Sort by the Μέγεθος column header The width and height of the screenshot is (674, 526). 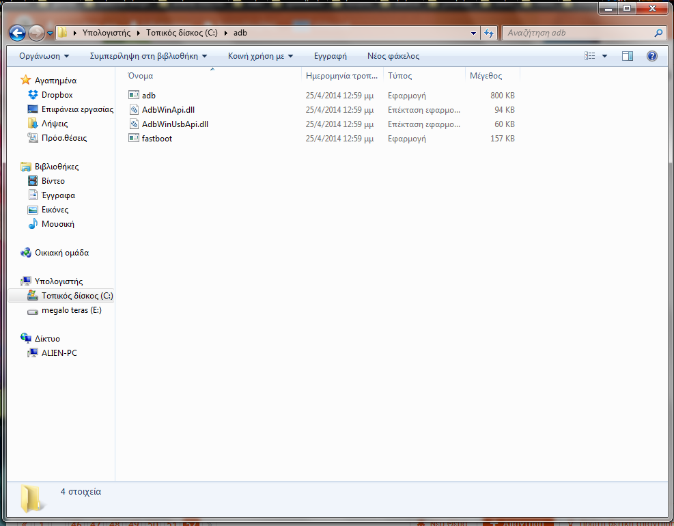pos(492,76)
